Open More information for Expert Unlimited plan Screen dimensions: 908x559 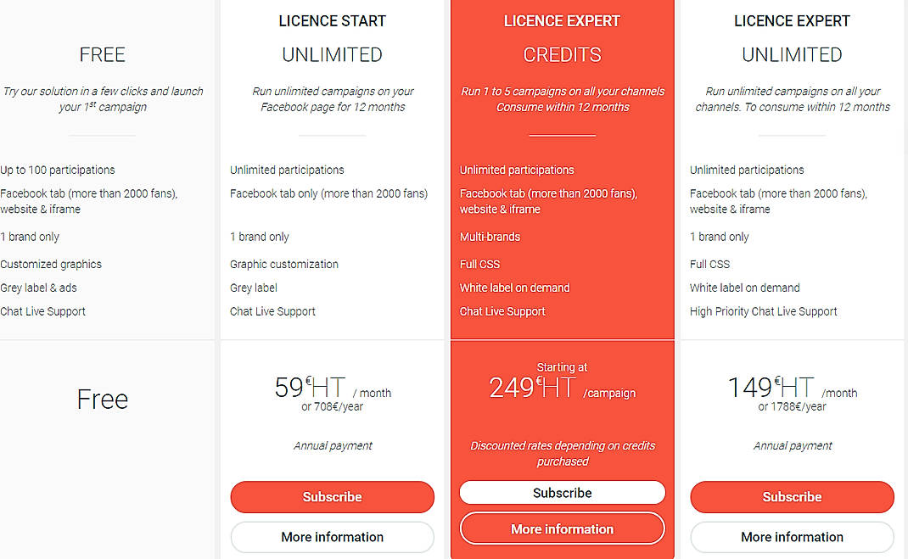click(792, 537)
